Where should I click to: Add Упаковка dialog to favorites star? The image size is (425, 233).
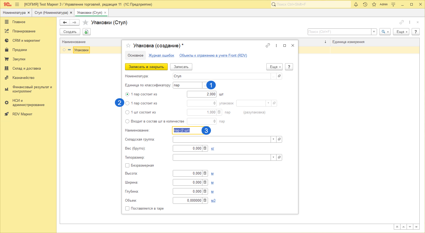pyautogui.click(x=128, y=46)
